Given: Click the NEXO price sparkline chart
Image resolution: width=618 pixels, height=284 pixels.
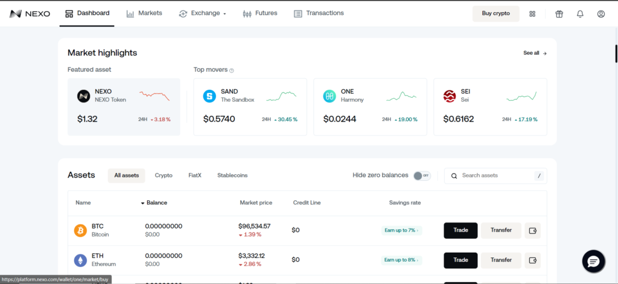Looking at the screenshot, I should pyautogui.click(x=154, y=95).
